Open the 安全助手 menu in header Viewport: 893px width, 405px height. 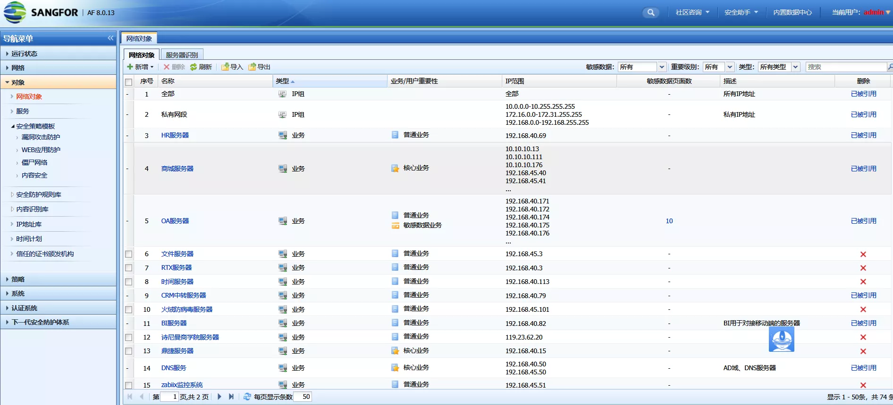pos(741,13)
